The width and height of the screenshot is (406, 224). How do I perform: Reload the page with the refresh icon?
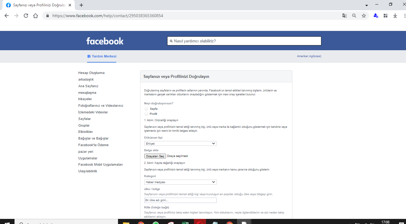tap(26, 16)
